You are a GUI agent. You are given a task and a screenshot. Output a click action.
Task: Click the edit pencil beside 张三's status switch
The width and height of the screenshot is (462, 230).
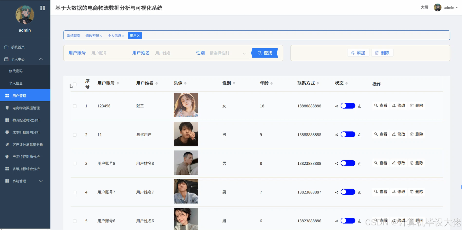pos(359,106)
